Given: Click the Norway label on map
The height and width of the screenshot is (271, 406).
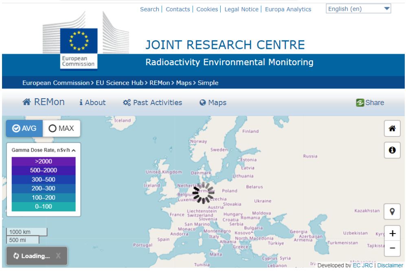Looking at the screenshot, I should tap(199, 141).
